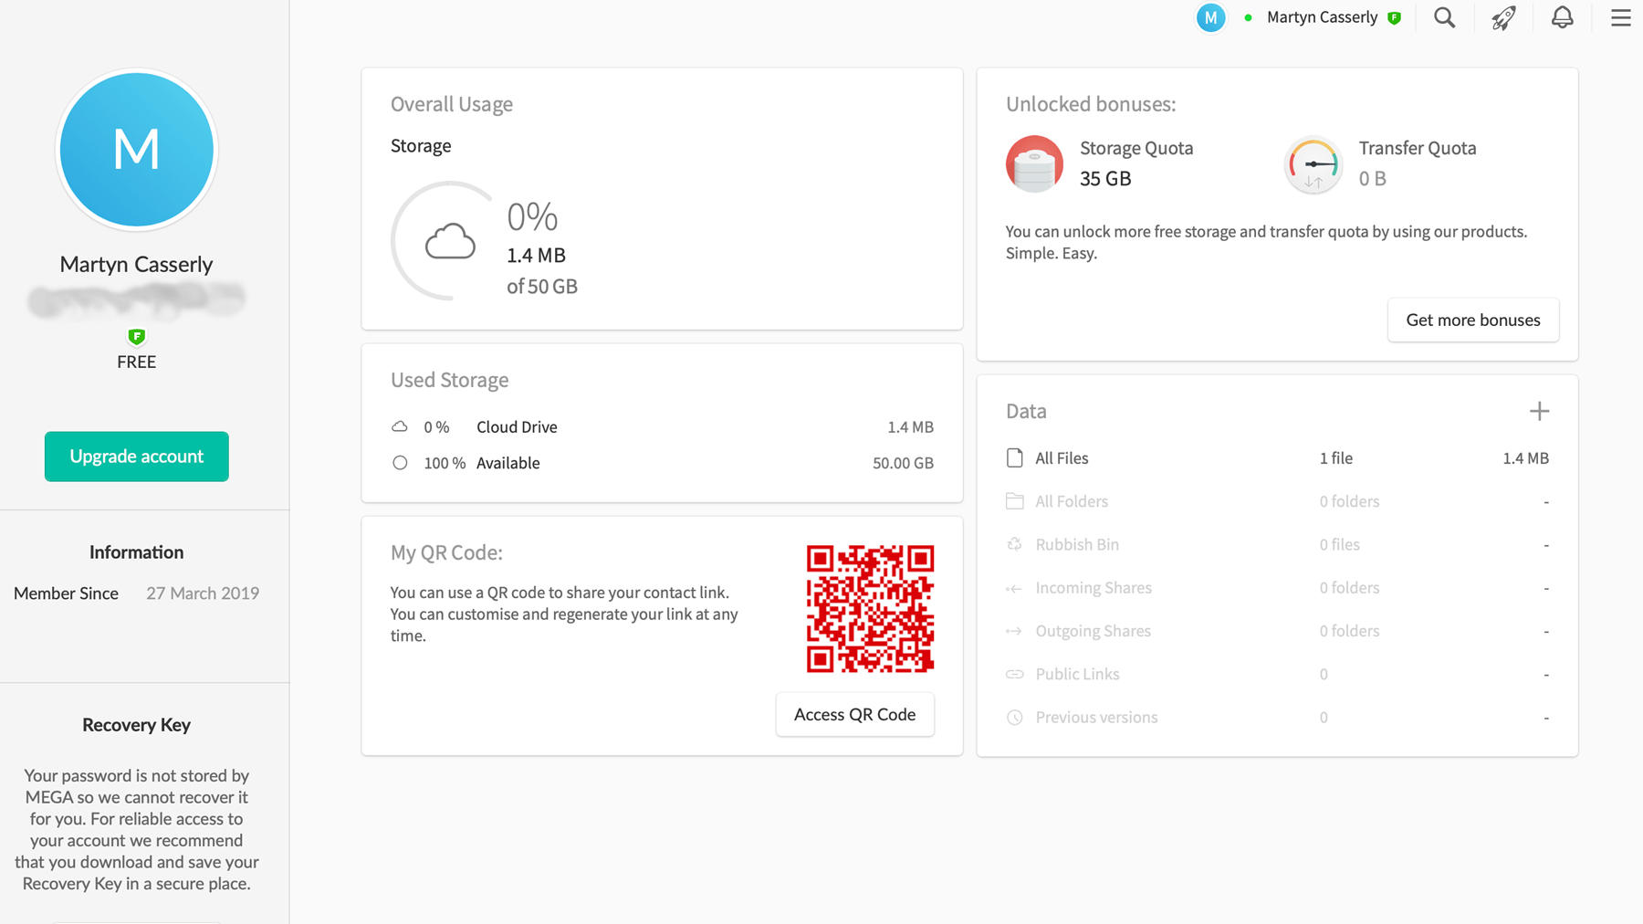Click the Storage Quota stacked-disk icon
Image resolution: width=1643 pixels, height=924 pixels.
pos(1034,164)
